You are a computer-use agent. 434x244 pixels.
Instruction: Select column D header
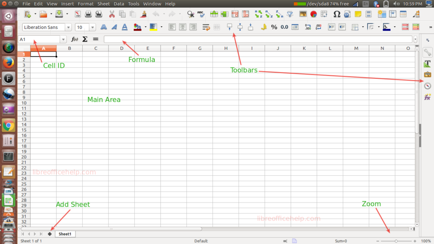click(x=122, y=48)
